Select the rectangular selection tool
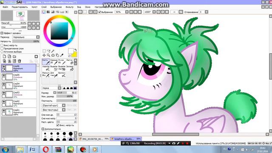This screenshot has width=272, height=153. (x=44, y=51)
